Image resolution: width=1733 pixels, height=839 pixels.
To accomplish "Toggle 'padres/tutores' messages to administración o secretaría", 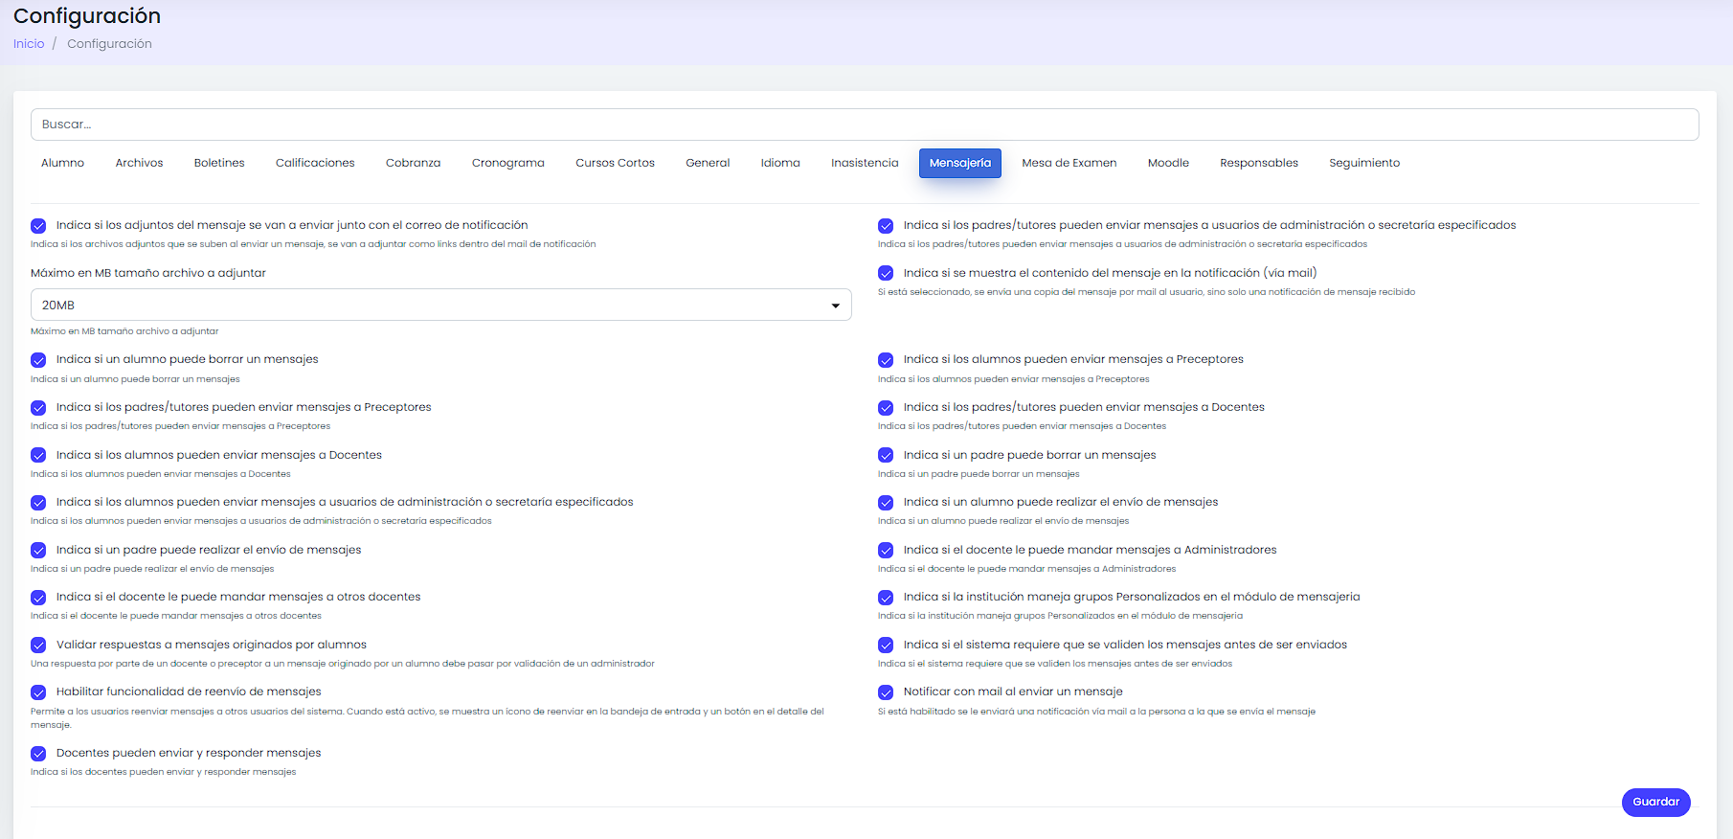I will coord(886,226).
